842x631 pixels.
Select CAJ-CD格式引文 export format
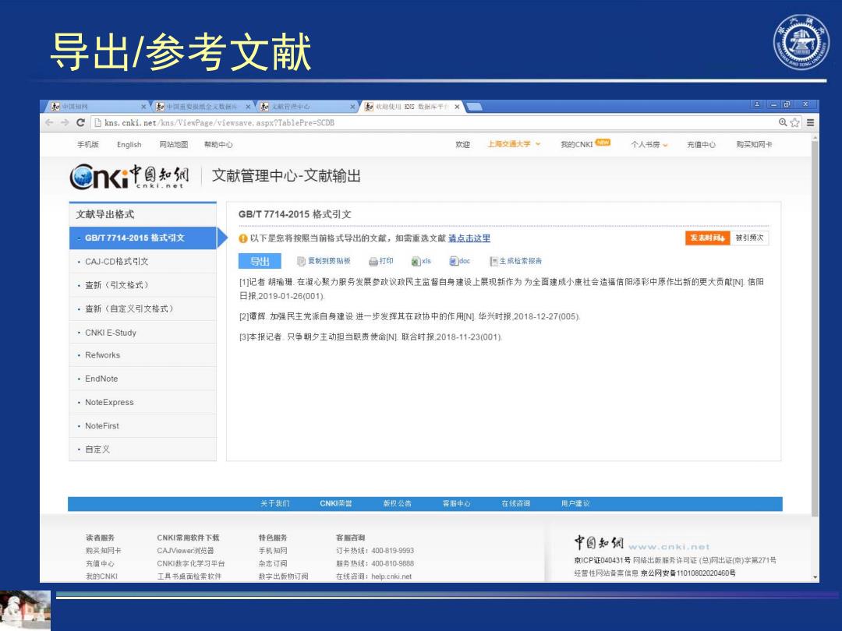tap(143, 261)
